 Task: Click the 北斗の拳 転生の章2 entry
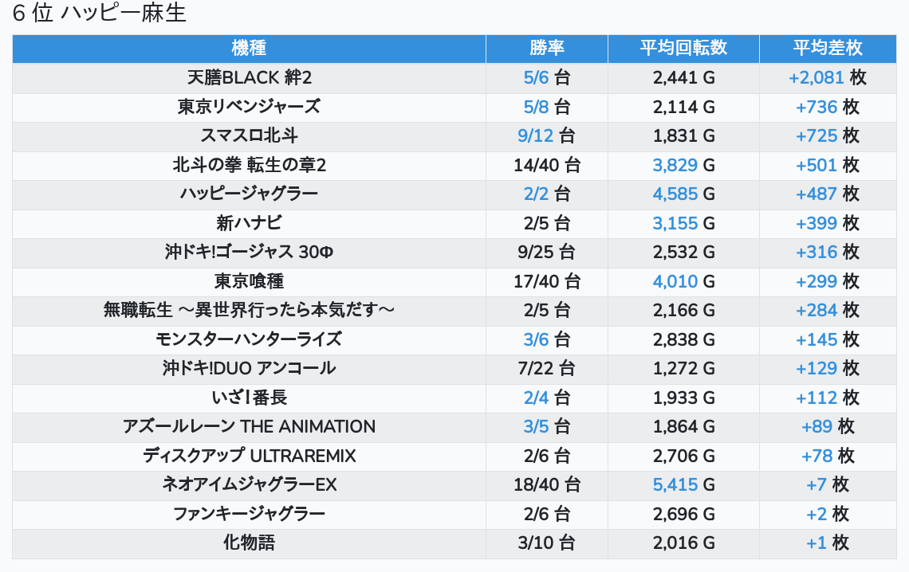[x=249, y=165]
